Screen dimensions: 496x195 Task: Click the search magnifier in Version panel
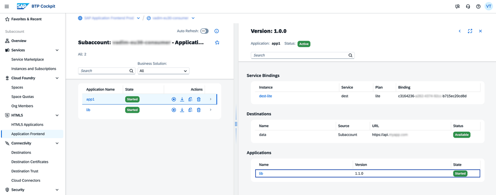(x=350, y=55)
